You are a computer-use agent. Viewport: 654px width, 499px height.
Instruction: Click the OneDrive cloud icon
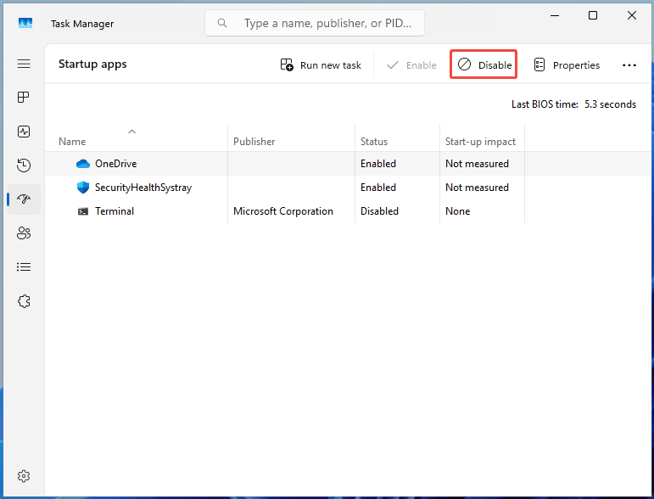[83, 164]
